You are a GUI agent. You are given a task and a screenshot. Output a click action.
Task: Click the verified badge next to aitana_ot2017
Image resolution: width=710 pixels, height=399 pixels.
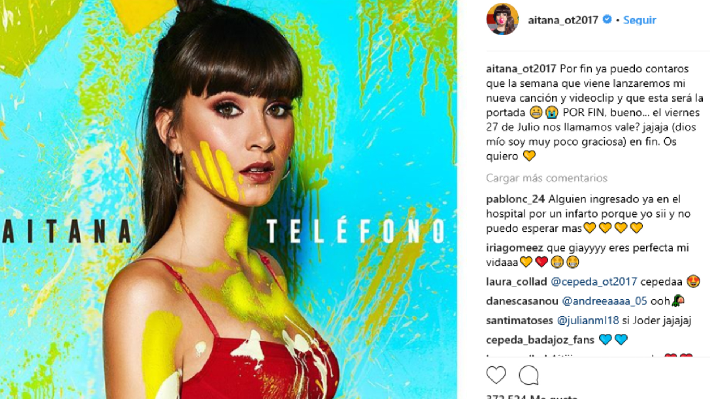point(607,19)
